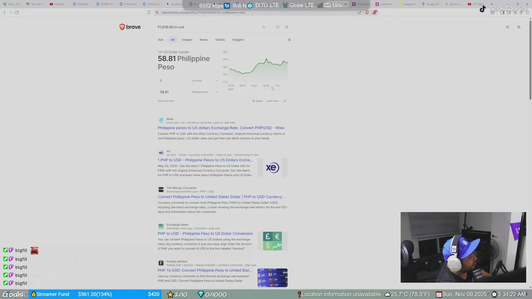Click the share icon in the address bar
Screen dimensions: 532x299
point(359,12)
